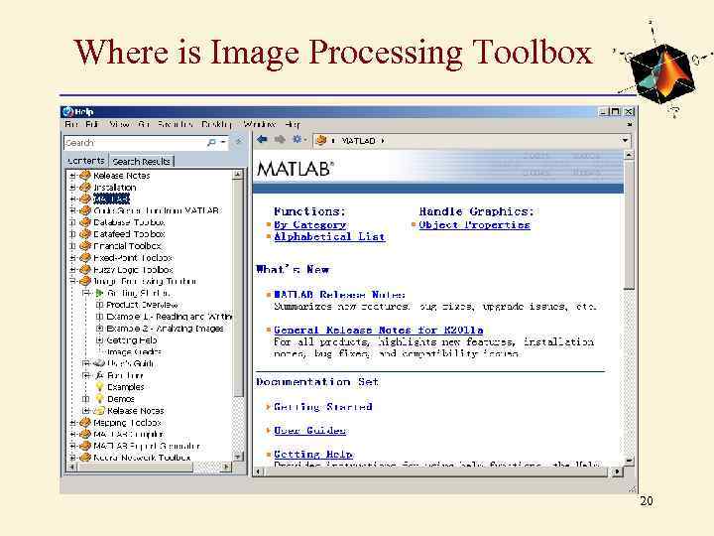
Task: Open the breadcrumb address dropdown arrow
Action: click(x=625, y=141)
